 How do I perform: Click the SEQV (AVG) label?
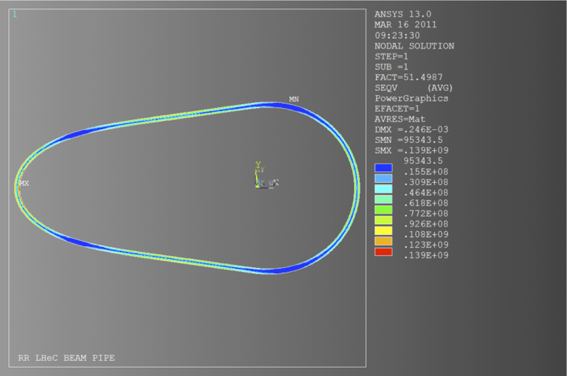[413, 88]
